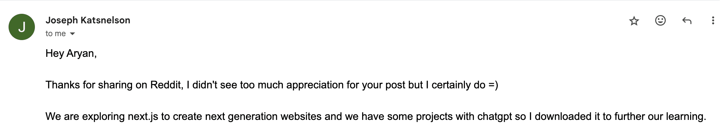Screen dimensions: 725x136
Task: Click the "=)" smiley at sentence end
Action: [493, 85]
